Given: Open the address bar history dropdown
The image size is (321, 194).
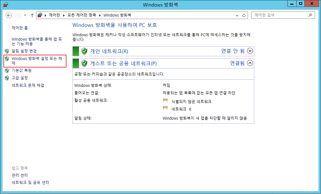Looking at the screenshot, I should click(x=237, y=15).
